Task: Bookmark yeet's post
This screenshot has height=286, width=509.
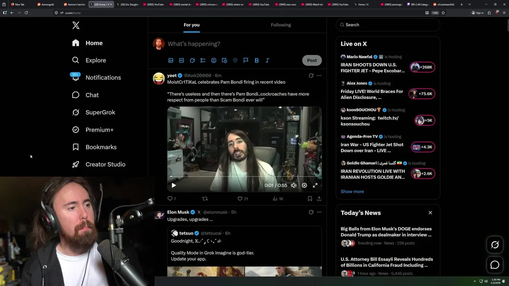Action: click(310, 199)
